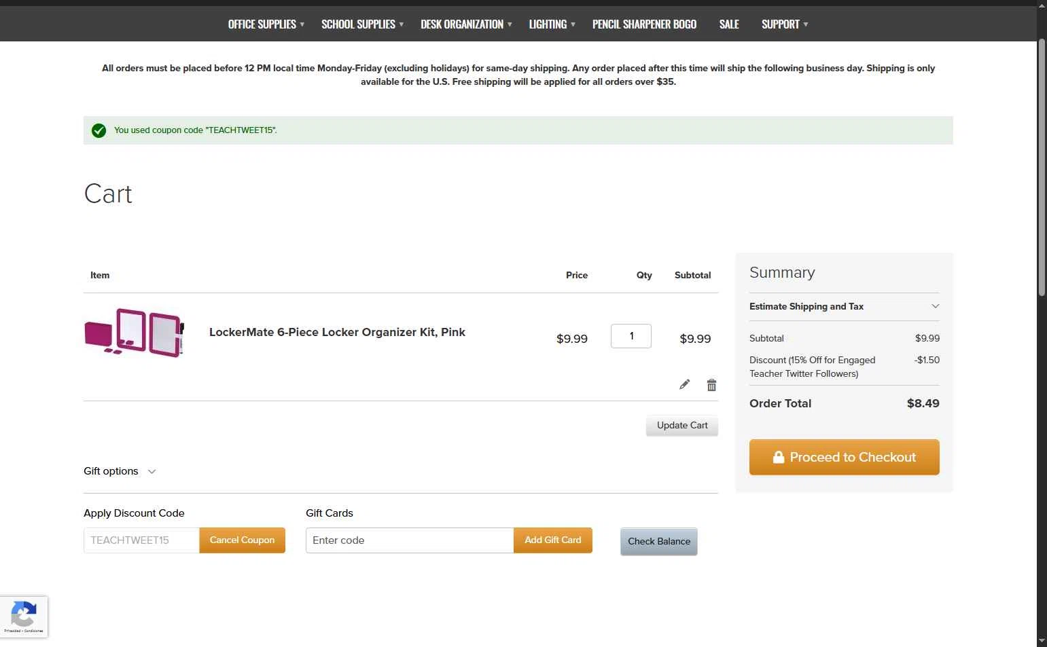Click the pink locker kit product thumbnail

135,333
